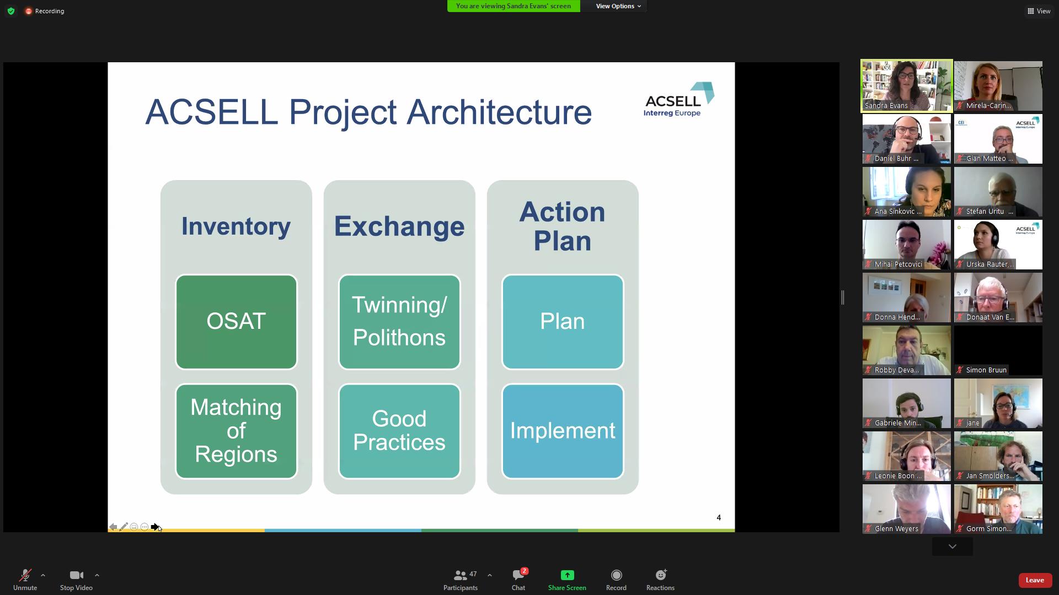Toggle recording indicator on/off

pyautogui.click(x=29, y=10)
